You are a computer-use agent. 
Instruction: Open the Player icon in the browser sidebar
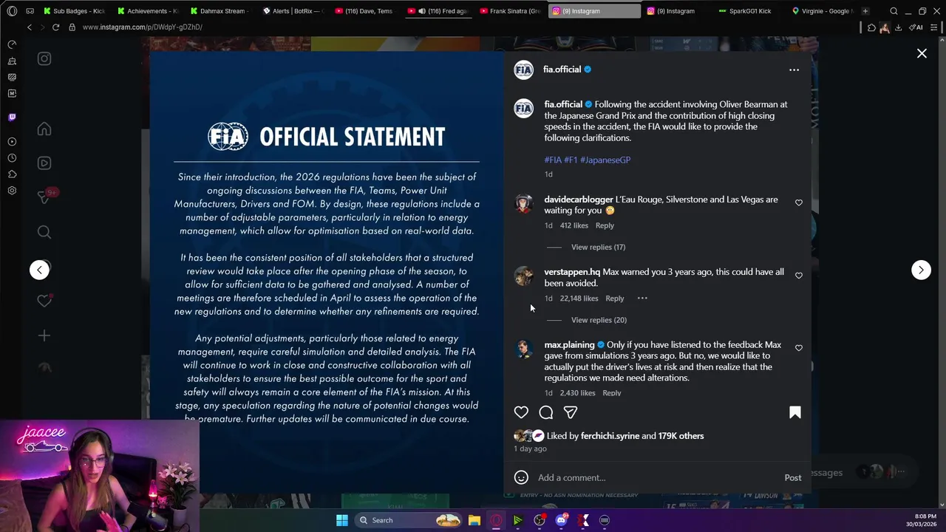pyautogui.click(x=12, y=142)
